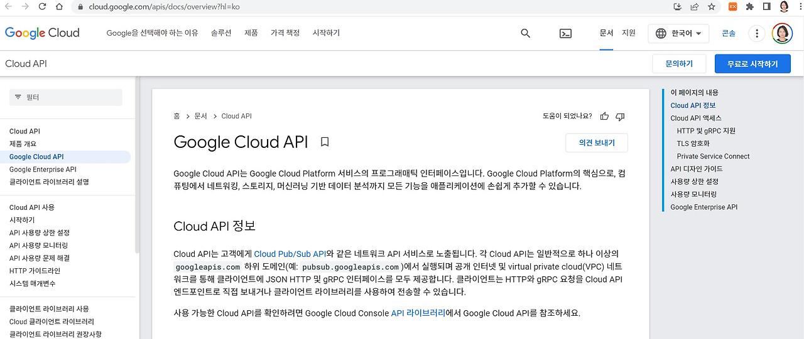804x339 pixels.
Task: Open Google Enterprise API in sidebar
Action: (43, 169)
